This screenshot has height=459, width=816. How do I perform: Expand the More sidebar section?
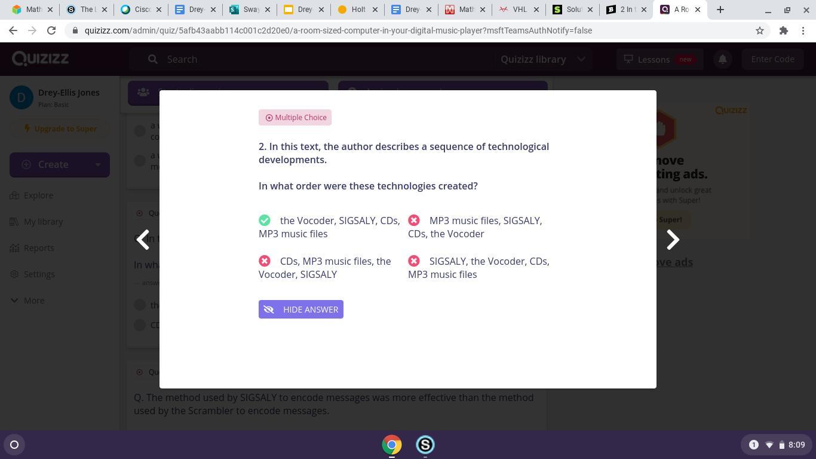[x=27, y=301]
